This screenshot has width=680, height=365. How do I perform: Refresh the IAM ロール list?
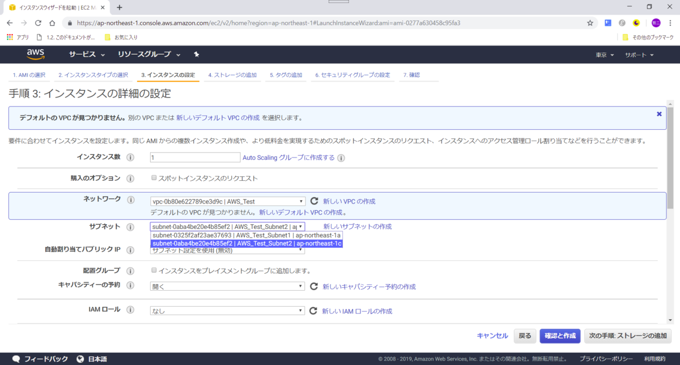[313, 311]
